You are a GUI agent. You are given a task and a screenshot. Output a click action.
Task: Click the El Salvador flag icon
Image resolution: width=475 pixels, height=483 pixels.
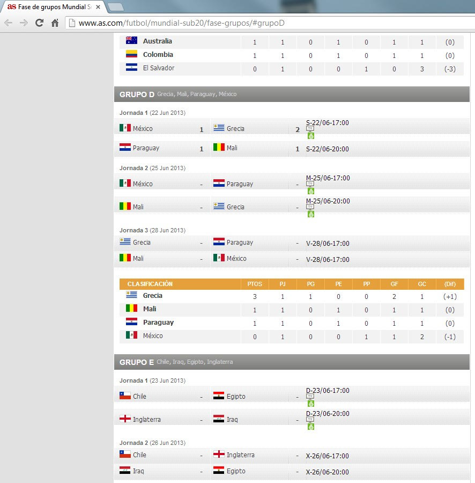pos(131,68)
